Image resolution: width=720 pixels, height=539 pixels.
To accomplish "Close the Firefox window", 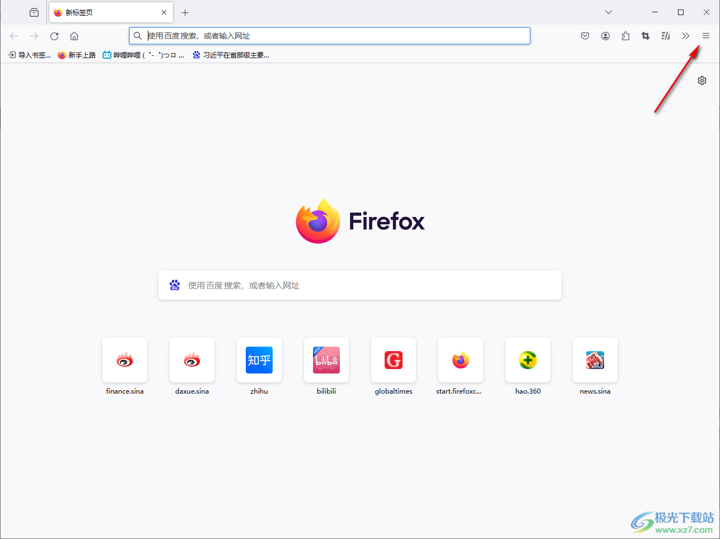I will pos(707,12).
